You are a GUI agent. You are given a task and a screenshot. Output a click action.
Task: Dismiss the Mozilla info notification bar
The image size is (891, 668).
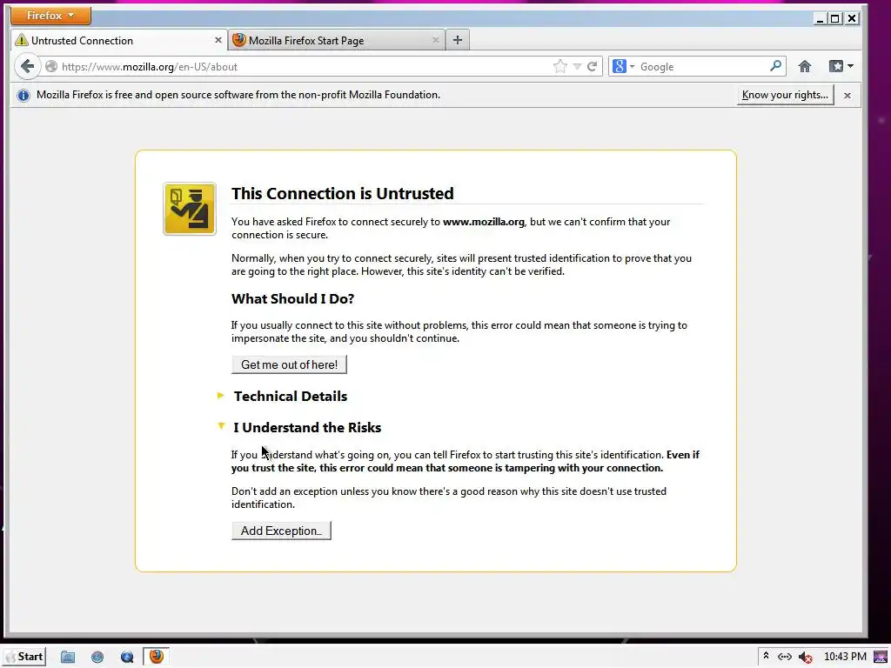847,96
